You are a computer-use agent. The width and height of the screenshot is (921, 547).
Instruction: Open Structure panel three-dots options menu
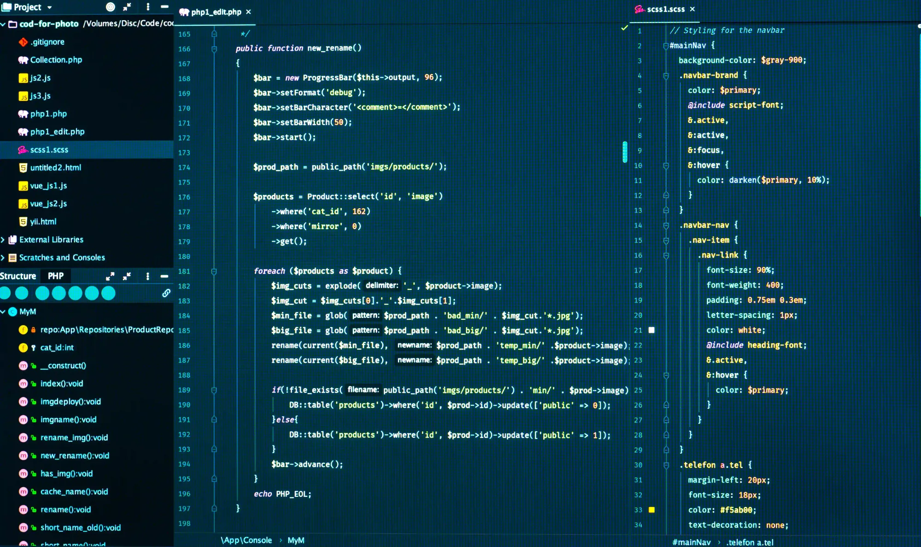tap(147, 276)
